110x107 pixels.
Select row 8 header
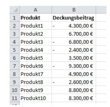14,74
